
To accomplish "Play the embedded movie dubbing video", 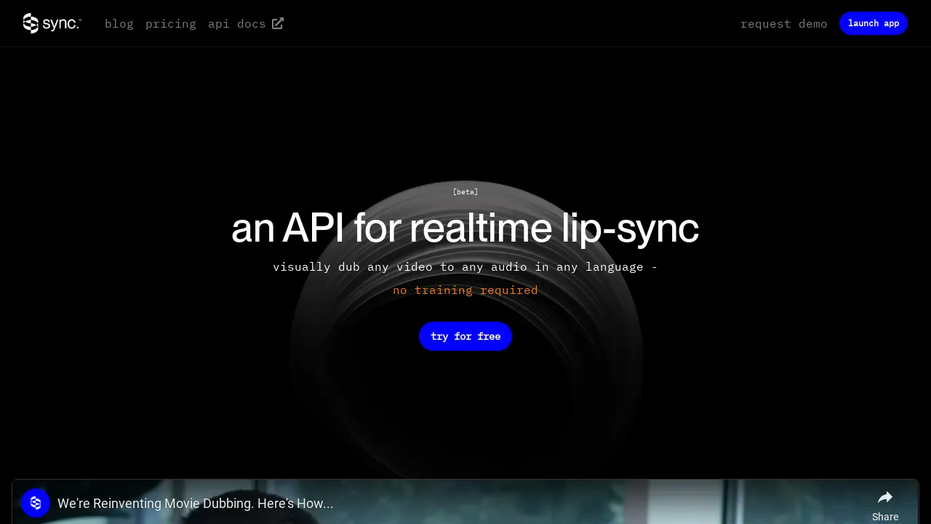I will [465, 509].
